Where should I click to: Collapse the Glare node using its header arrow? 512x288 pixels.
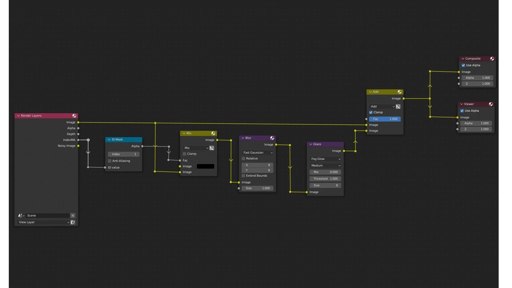[311, 144]
